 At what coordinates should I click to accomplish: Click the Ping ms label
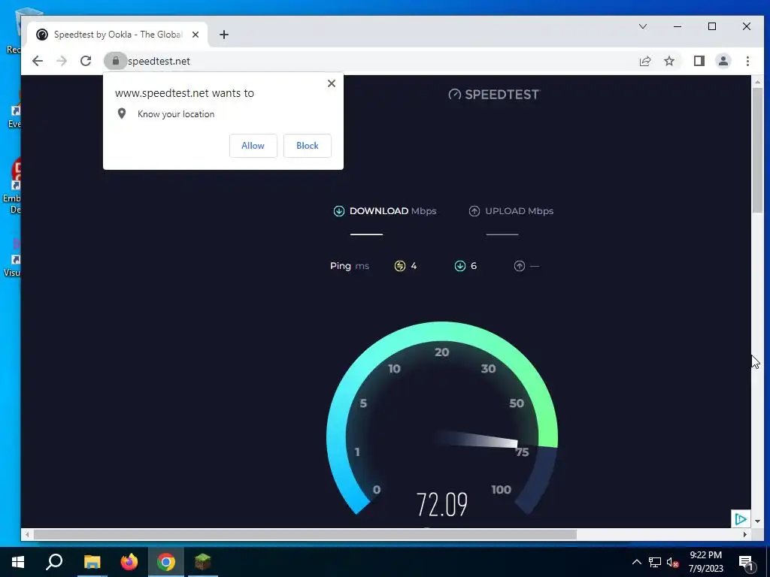tap(350, 266)
